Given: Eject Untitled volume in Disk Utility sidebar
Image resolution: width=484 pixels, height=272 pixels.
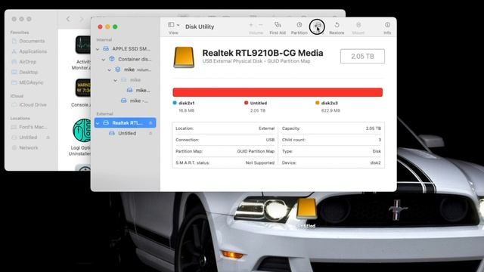Looking at the screenshot, I should [x=150, y=133].
